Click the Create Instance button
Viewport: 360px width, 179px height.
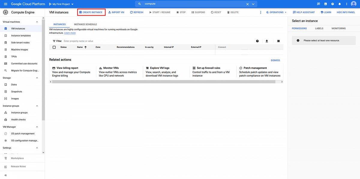coord(91,12)
